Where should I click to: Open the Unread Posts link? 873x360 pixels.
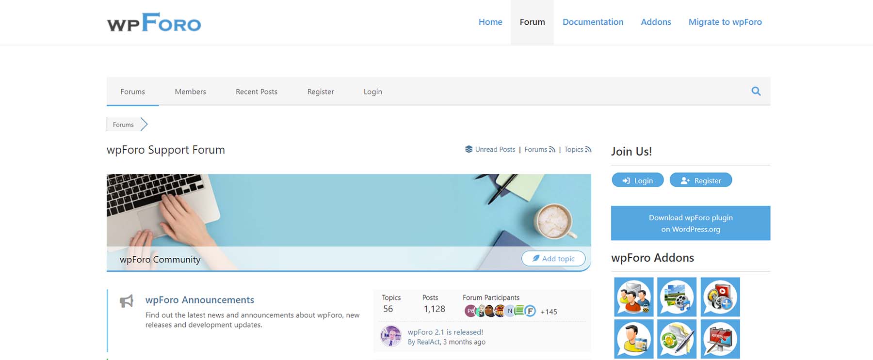495,150
